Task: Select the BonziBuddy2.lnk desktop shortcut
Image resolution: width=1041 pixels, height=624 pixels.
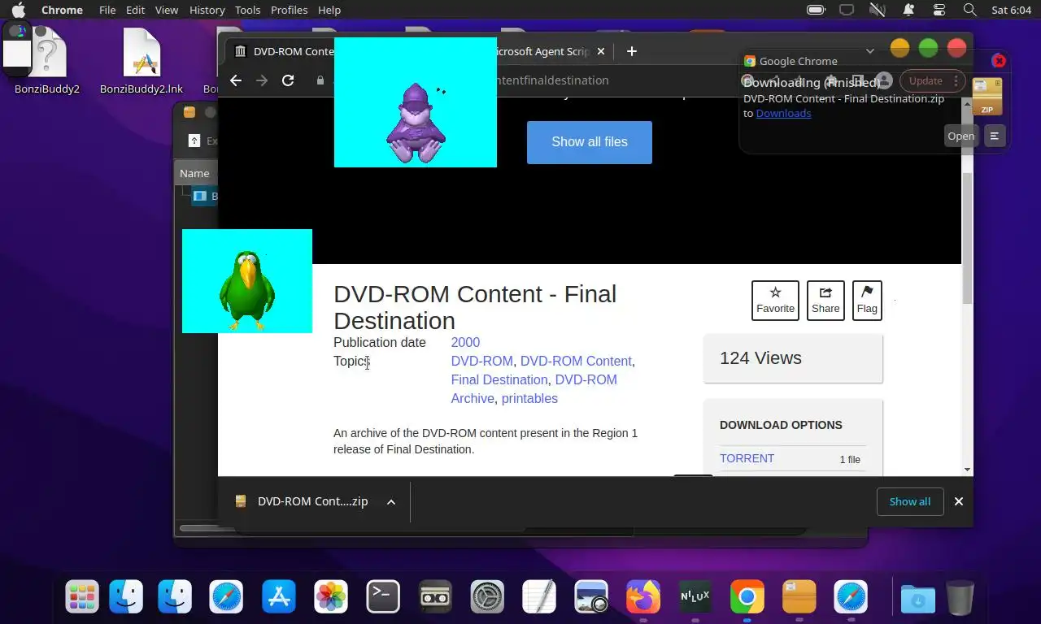Action: pos(142,61)
